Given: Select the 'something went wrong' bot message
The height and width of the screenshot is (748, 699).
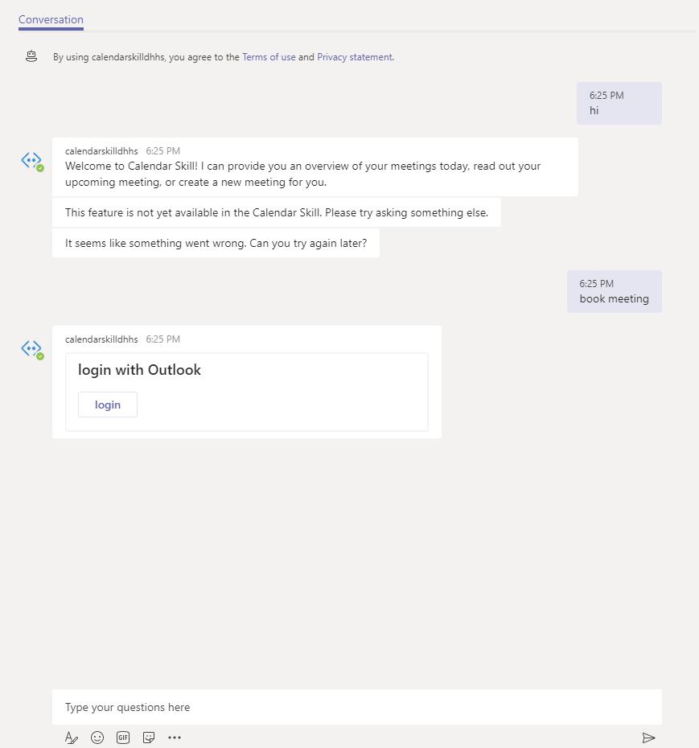Looking at the screenshot, I should [x=216, y=243].
